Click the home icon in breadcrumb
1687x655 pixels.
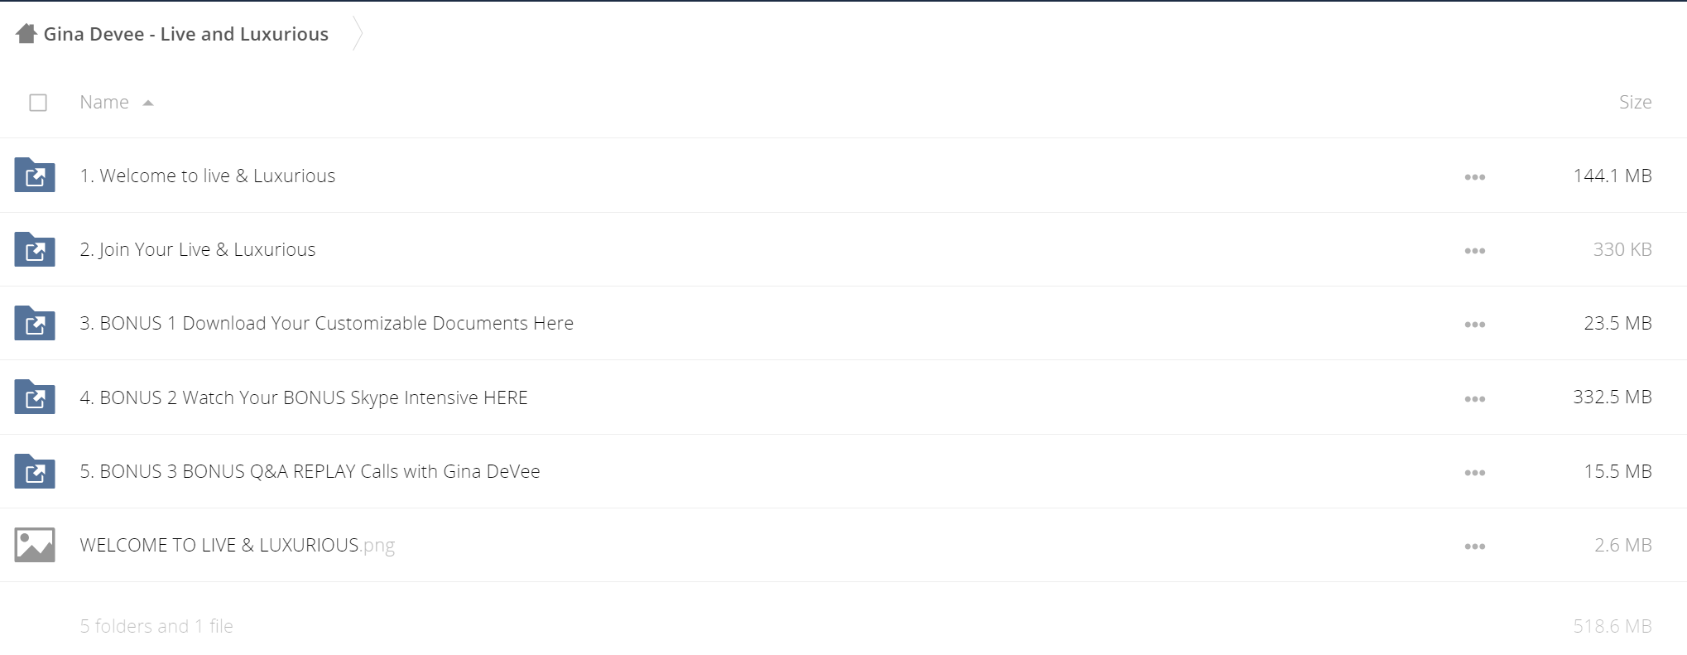pyautogui.click(x=26, y=34)
